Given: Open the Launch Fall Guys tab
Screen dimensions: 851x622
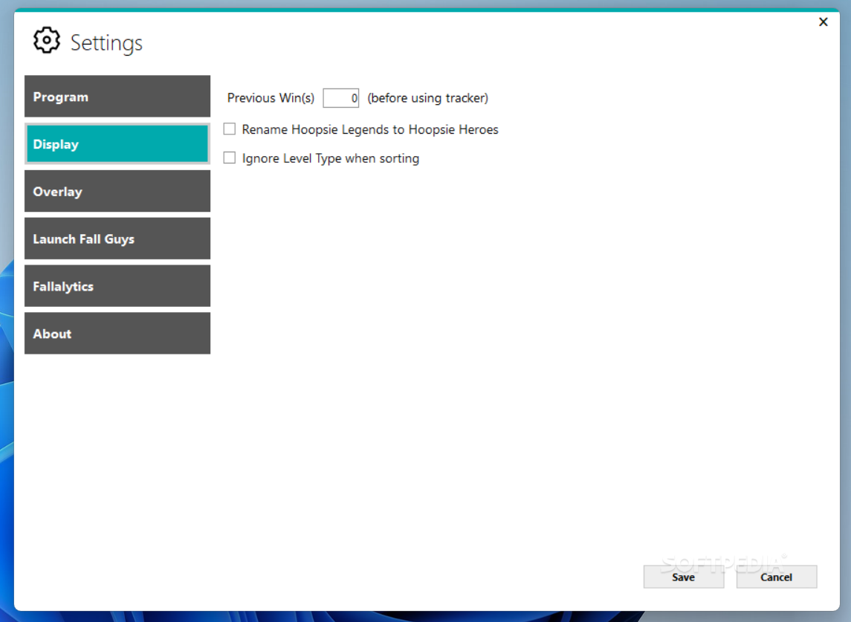Looking at the screenshot, I should click(117, 239).
